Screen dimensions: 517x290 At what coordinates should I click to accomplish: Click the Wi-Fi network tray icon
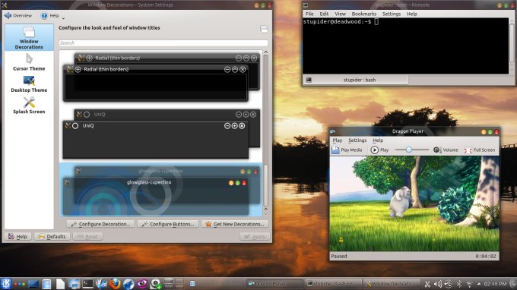coord(469,284)
